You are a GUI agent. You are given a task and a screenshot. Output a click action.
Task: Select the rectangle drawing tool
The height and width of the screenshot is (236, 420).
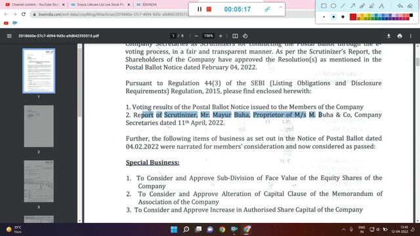pos(324,6)
